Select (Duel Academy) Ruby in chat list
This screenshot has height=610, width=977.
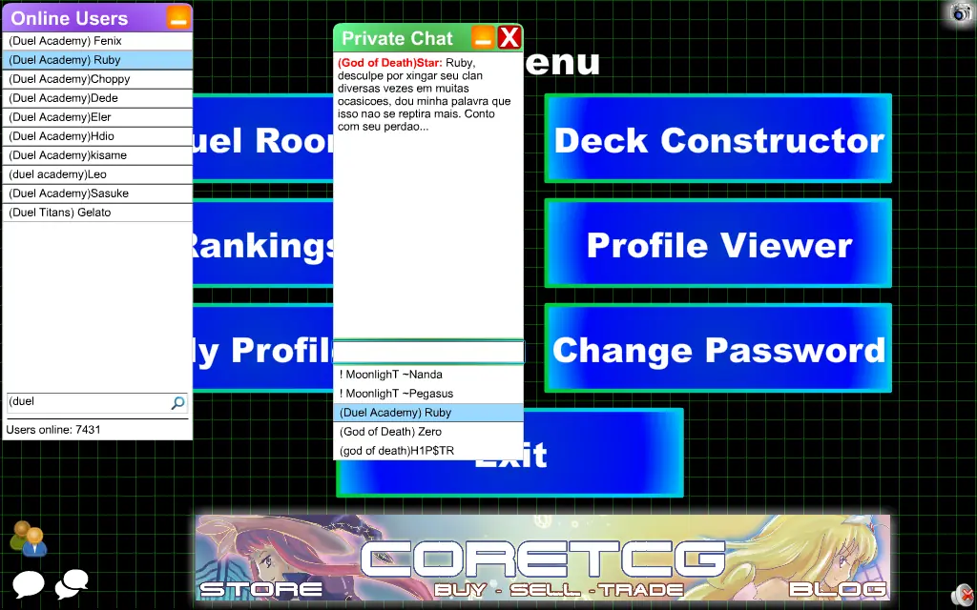(428, 413)
